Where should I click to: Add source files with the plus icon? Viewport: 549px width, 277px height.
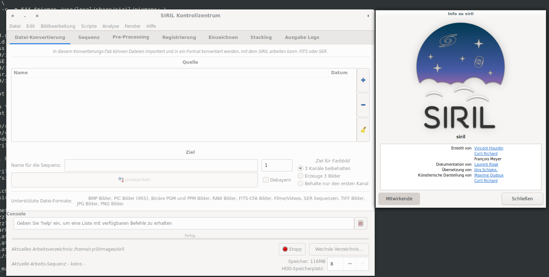[x=363, y=80]
